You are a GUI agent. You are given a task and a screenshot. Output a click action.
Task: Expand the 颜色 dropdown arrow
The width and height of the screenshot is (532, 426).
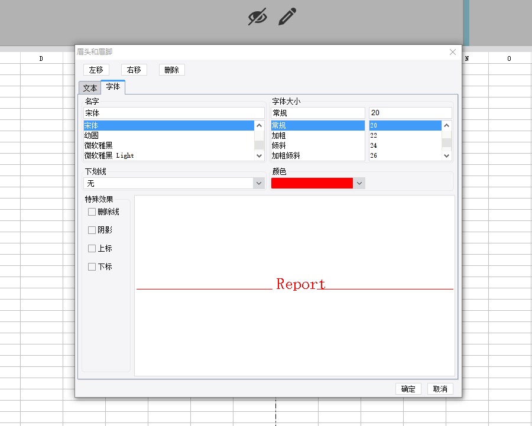[359, 183]
